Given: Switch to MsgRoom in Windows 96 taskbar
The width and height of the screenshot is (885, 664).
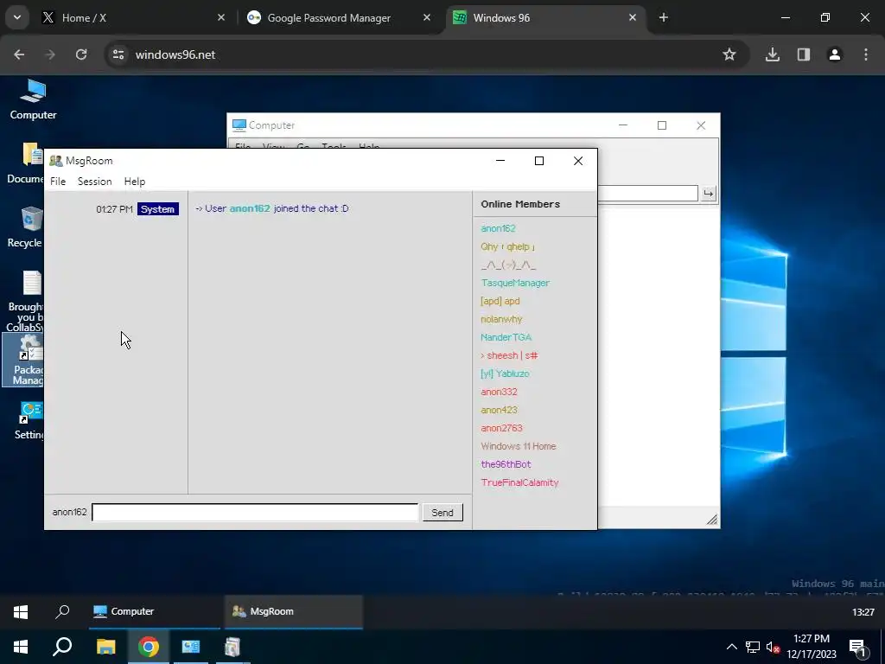Looking at the screenshot, I should 294,611.
